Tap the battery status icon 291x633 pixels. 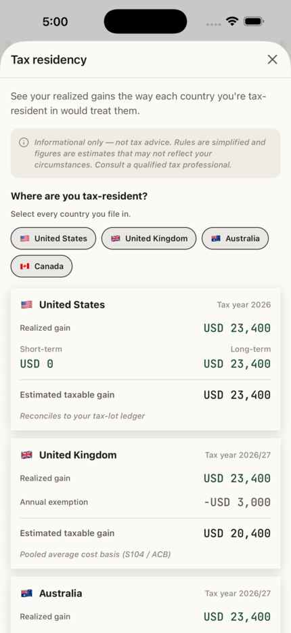point(254,22)
